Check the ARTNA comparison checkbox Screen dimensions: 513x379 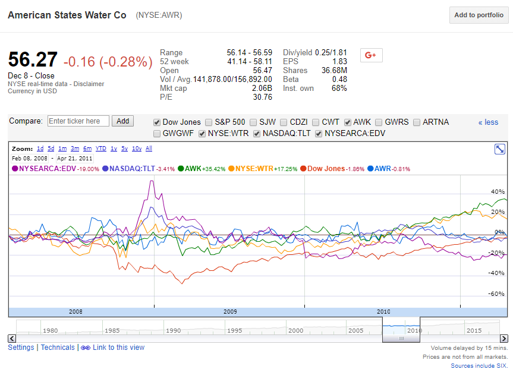coord(417,122)
